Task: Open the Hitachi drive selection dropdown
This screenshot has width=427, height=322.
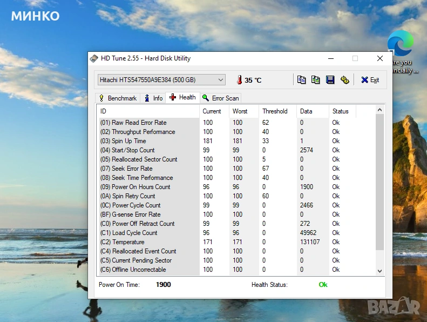Action: pyautogui.click(x=161, y=80)
